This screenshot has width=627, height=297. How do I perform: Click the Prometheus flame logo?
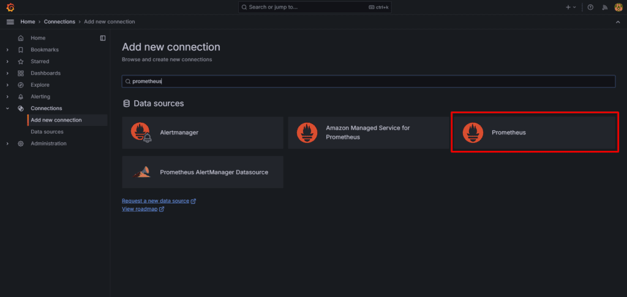point(473,133)
